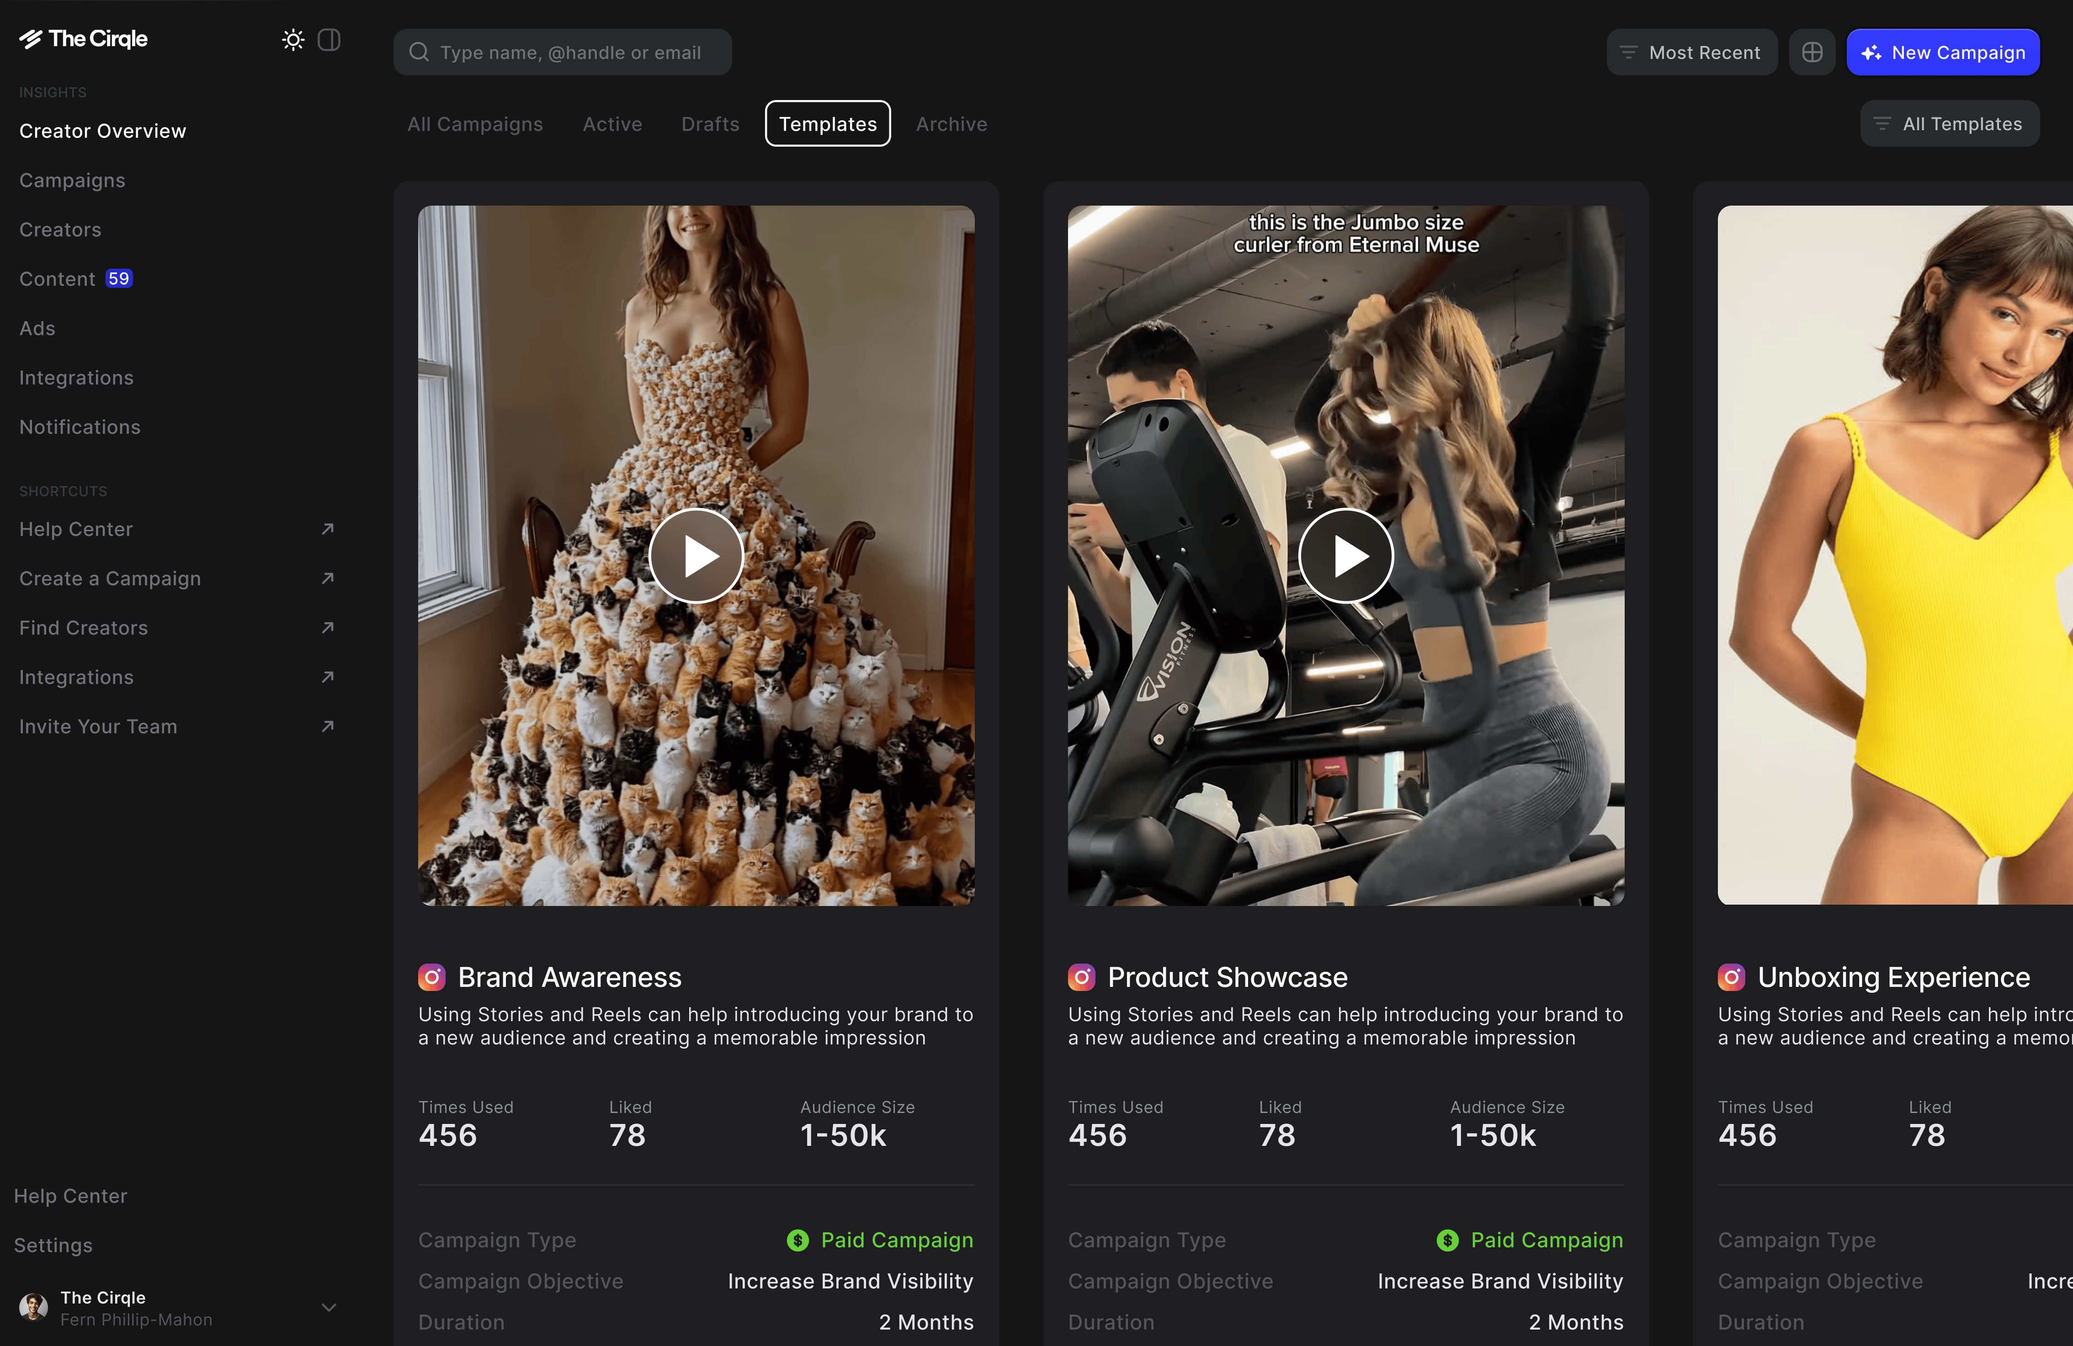Click The Cirqle logo
2073x1346 pixels.
coord(84,39)
